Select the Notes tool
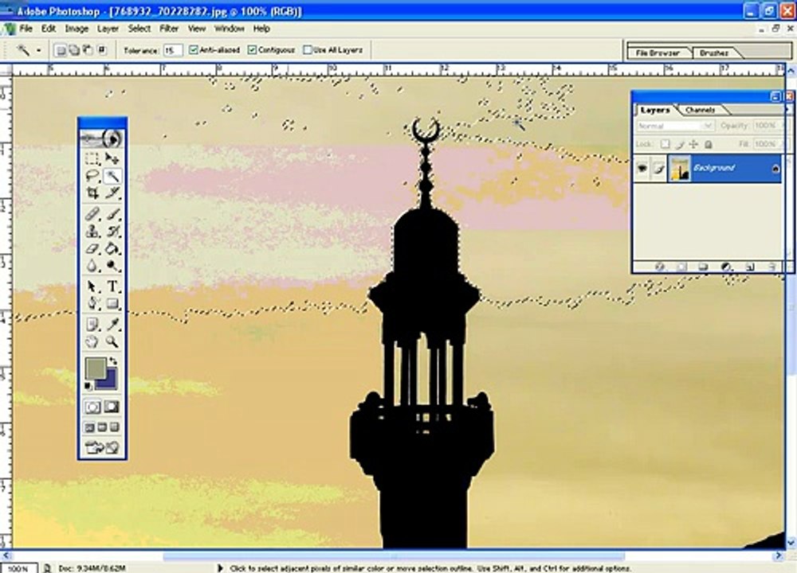 click(x=92, y=325)
